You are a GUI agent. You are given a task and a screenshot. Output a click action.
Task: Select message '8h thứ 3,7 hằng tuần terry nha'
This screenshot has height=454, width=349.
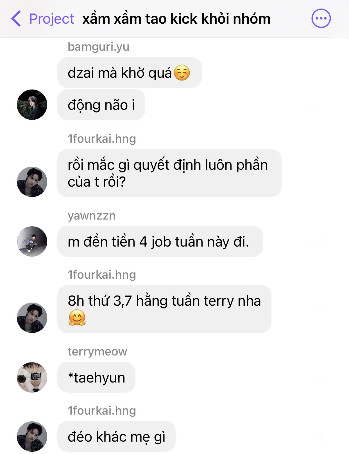point(164,309)
